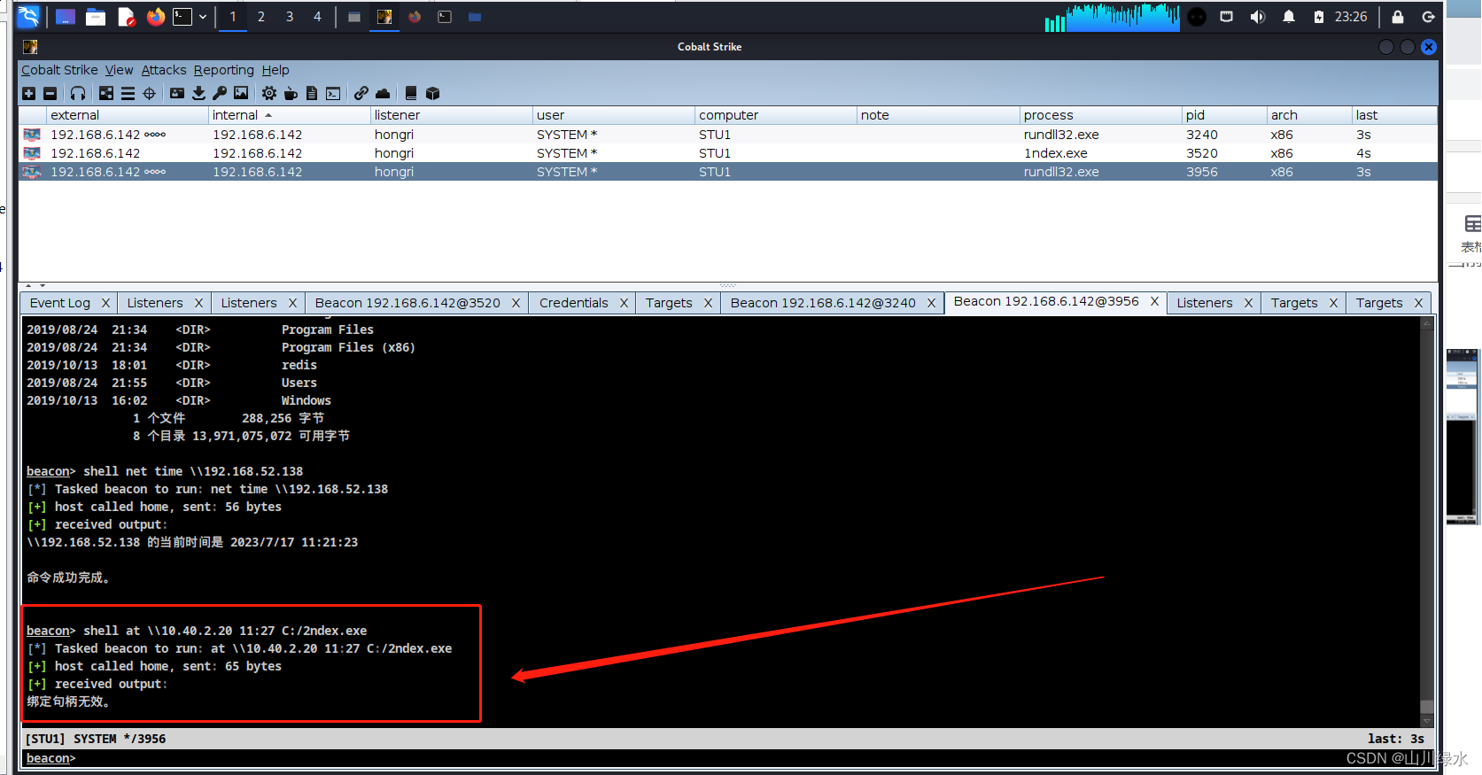This screenshot has width=1482, height=775.
Task: Switch to workspace 4
Action: click(x=317, y=17)
